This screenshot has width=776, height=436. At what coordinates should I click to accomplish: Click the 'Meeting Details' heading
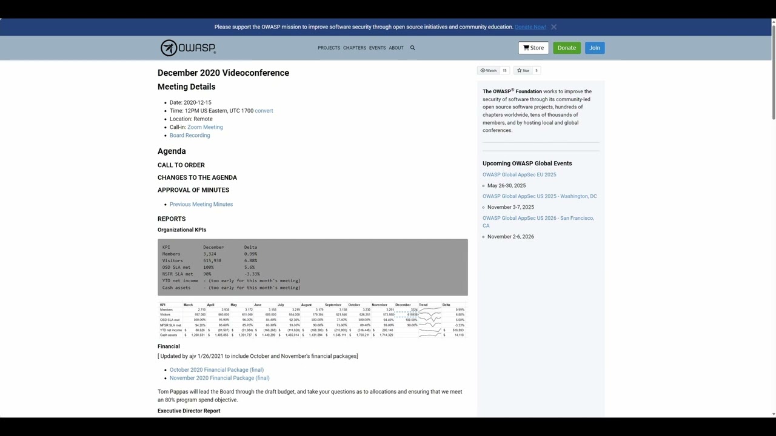(x=186, y=87)
